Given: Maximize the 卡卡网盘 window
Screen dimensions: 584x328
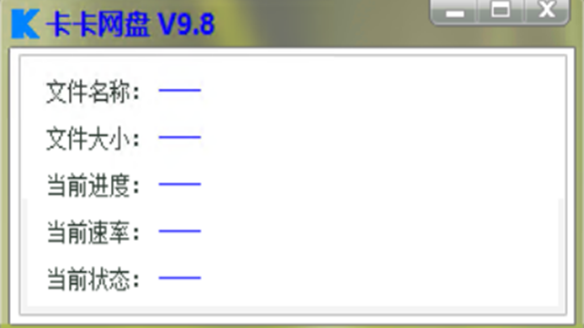Looking at the screenshot, I should point(501,11).
